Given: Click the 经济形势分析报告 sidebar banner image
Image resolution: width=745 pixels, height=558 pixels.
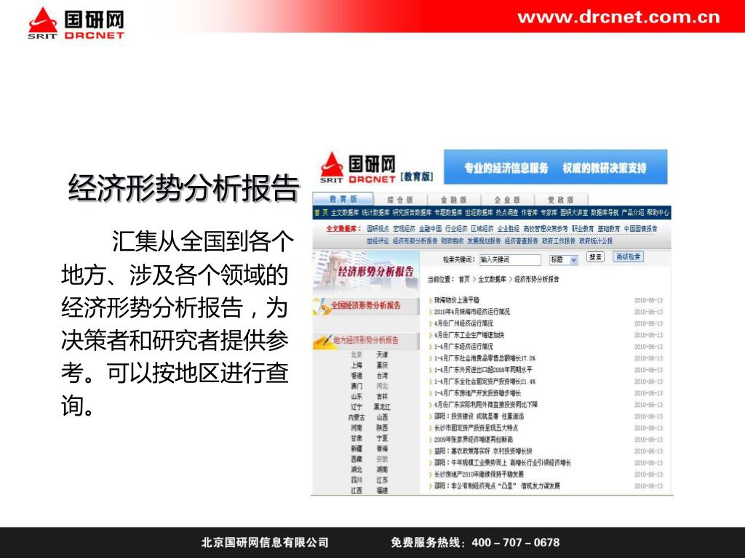Looking at the screenshot, I should point(366,270).
